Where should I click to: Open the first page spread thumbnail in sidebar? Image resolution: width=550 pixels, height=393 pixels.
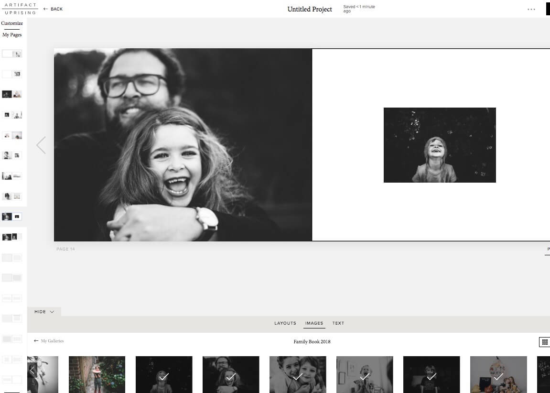[x=12, y=54]
